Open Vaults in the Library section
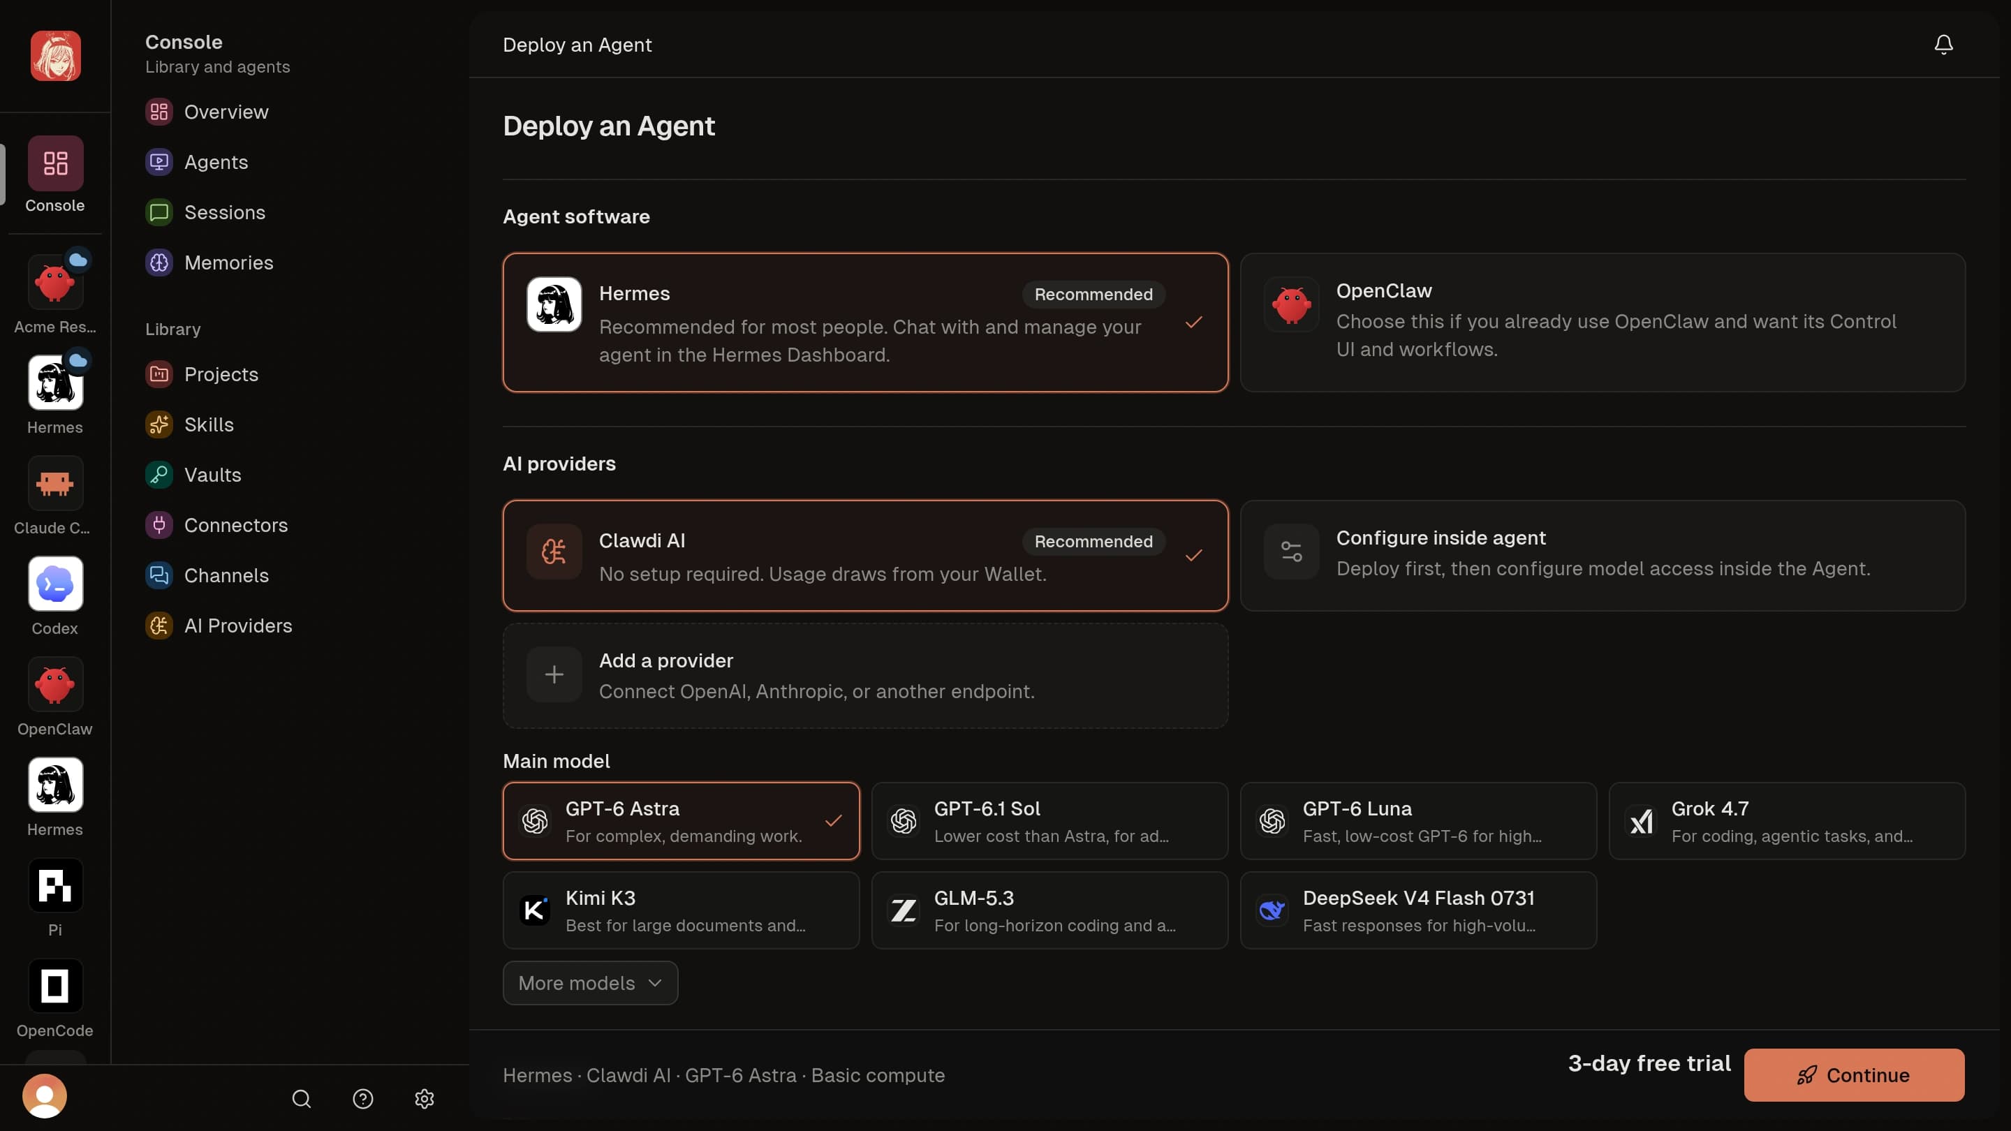This screenshot has height=1131, width=2011. click(212, 475)
